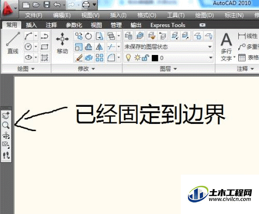Screen dimensions: 259x214
Task: Switch to the 参数化 ribbon tab
Action: pos(74,25)
